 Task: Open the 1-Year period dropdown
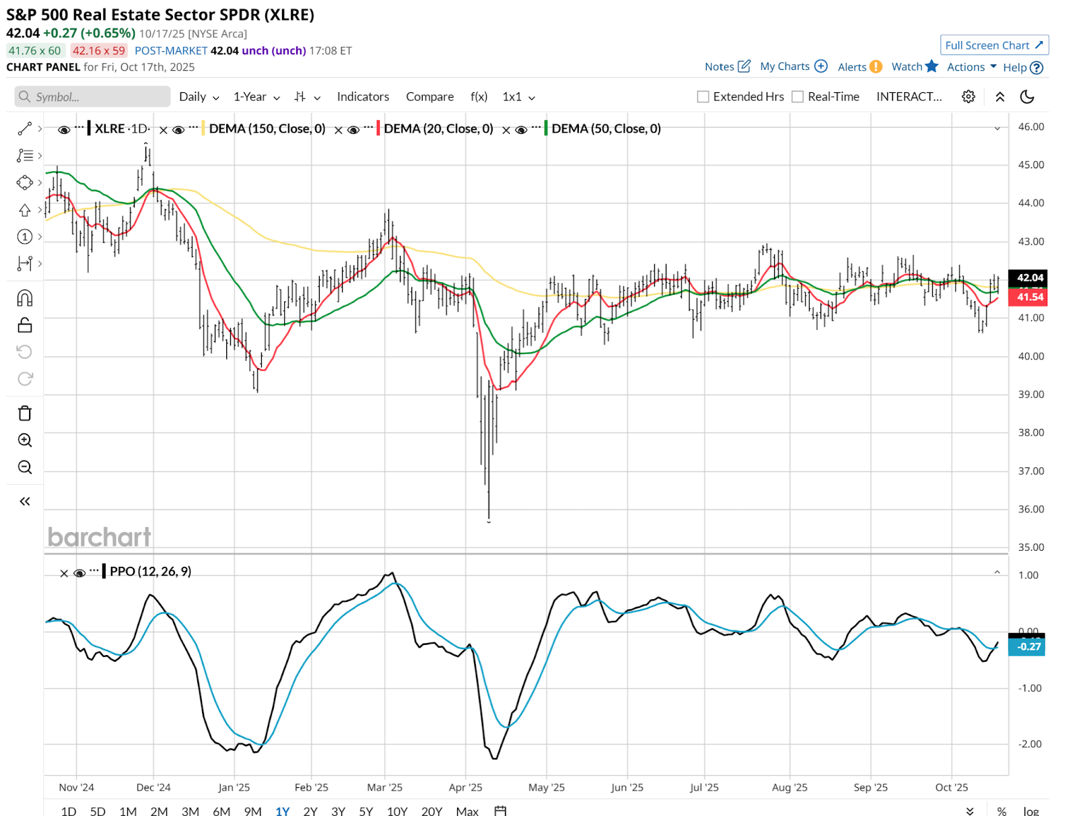coord(256,97)
